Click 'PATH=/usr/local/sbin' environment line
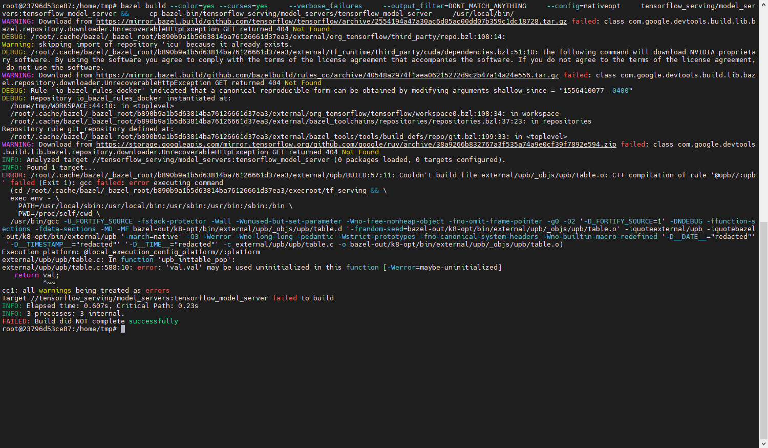 tap(156, 206)
